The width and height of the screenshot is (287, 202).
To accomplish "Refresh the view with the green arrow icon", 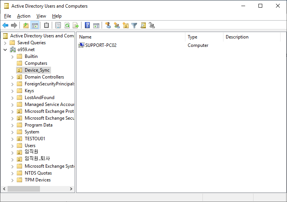I will point(67,25).
